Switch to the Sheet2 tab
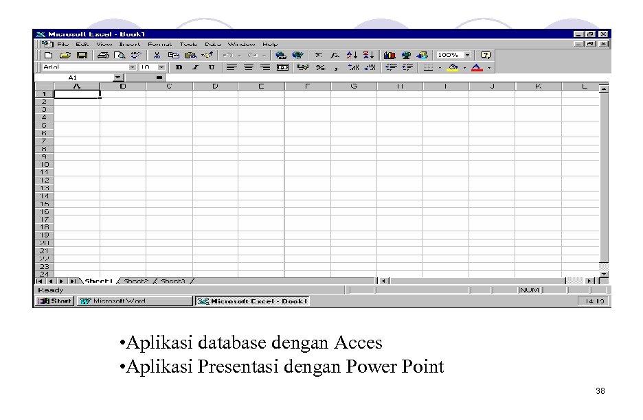The image size is (643, 420). pos(136,281)
